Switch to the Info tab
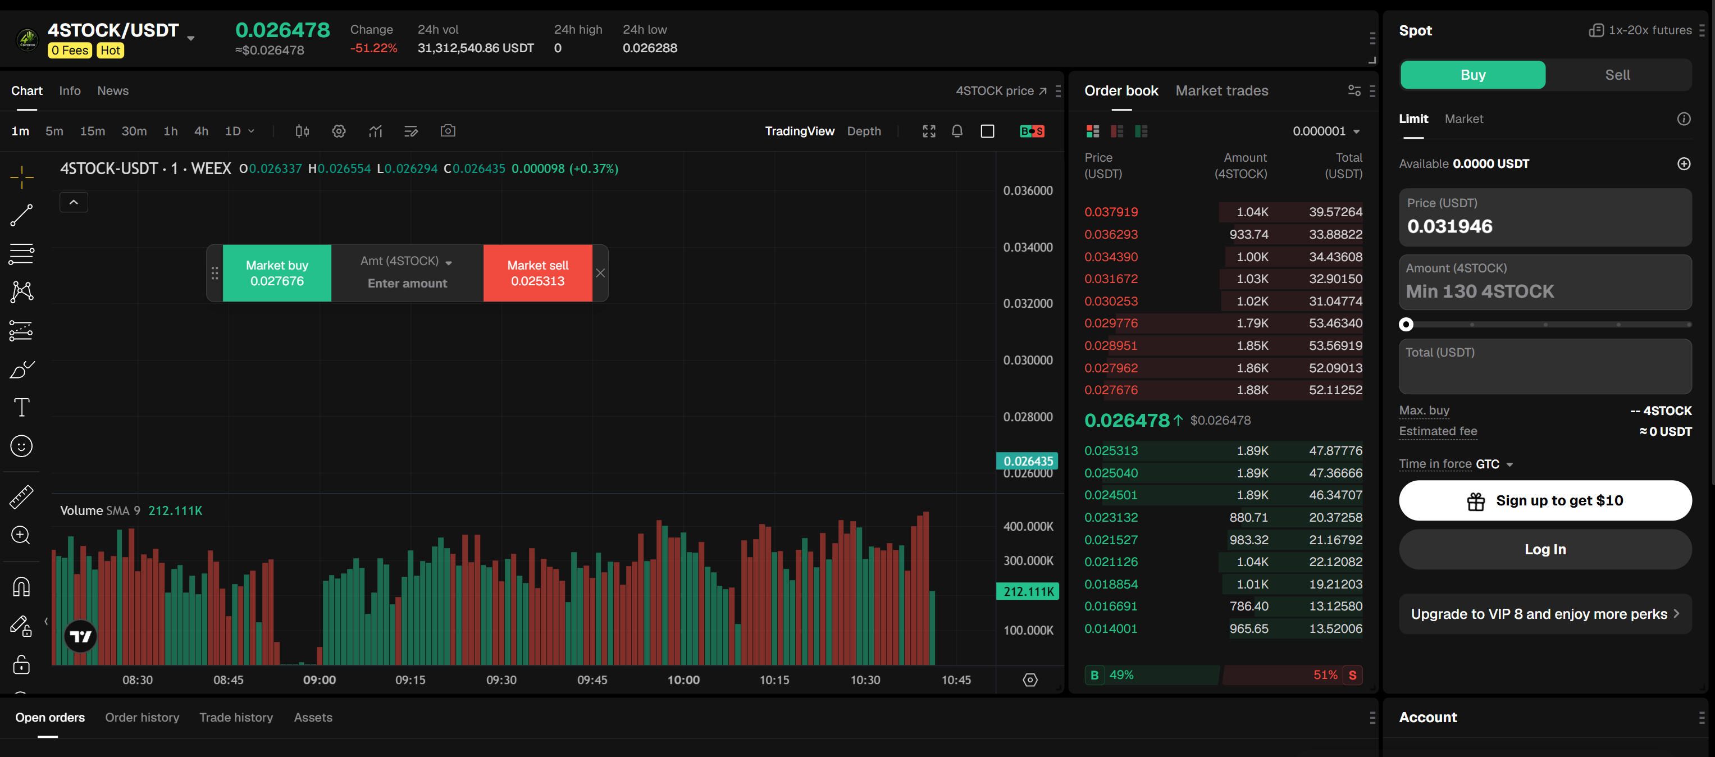Screen dimensions: 1715x757 70,90
